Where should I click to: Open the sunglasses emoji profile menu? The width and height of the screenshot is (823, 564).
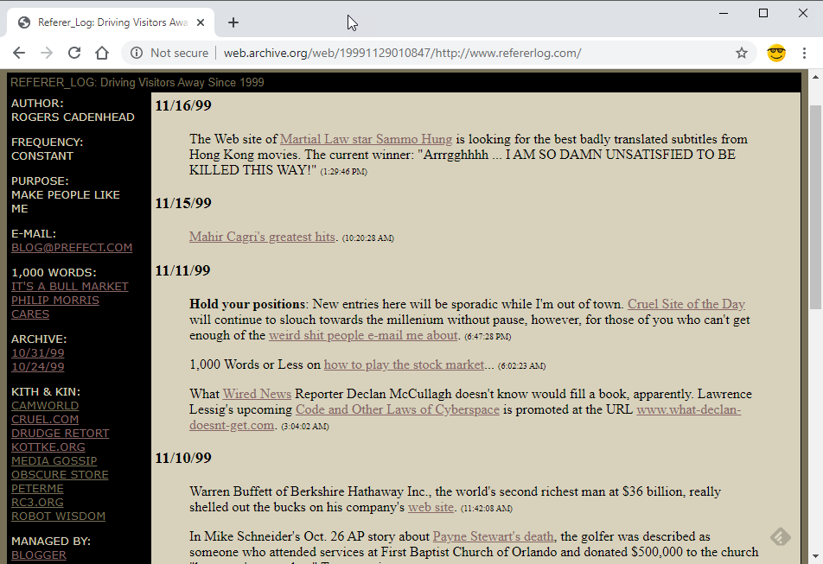tap(776, 53)
